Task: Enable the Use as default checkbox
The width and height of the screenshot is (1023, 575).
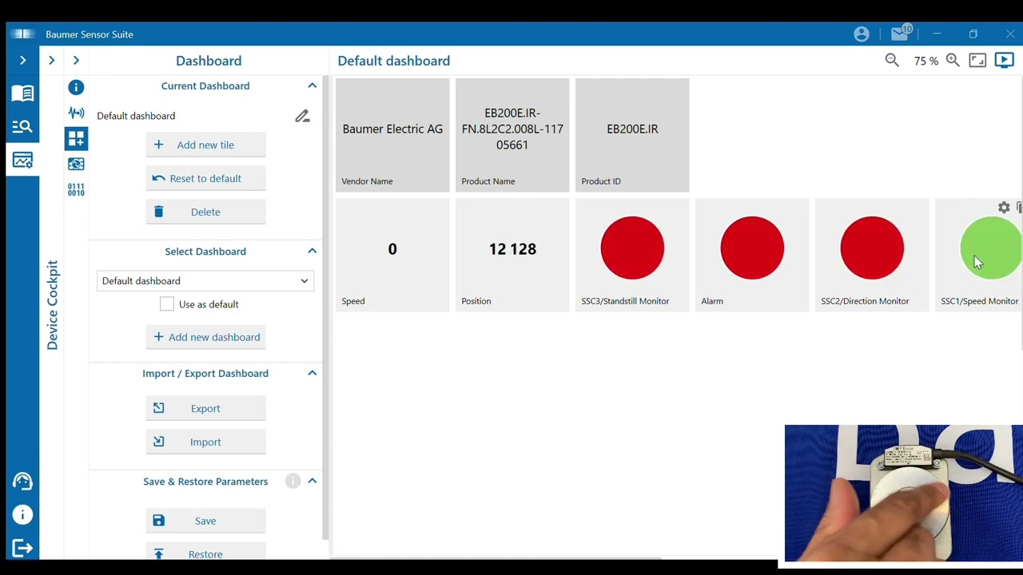Action: (167, 304)
